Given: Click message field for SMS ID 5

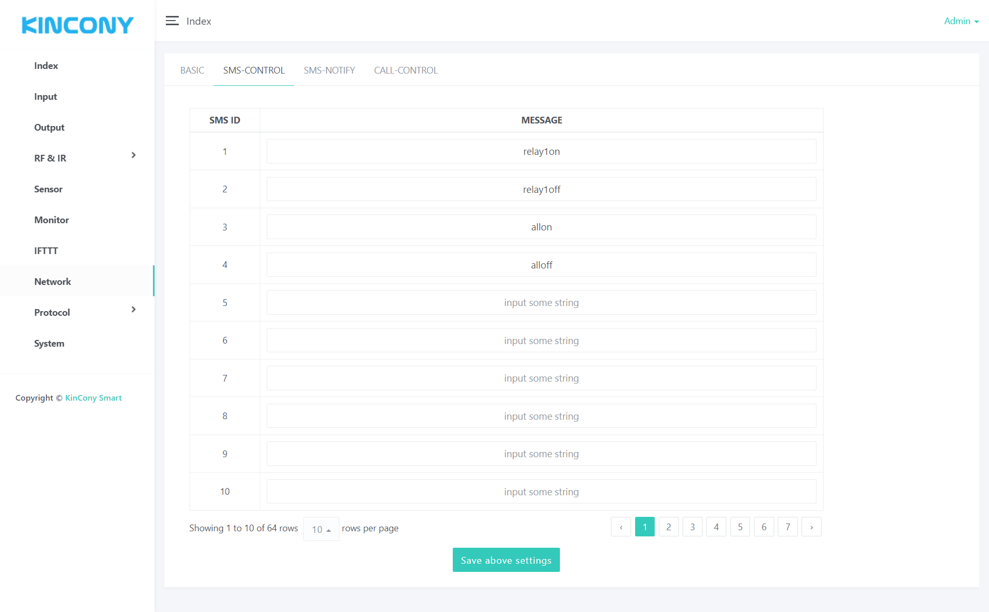Looking at the screenshot, I should pos(541,303).
